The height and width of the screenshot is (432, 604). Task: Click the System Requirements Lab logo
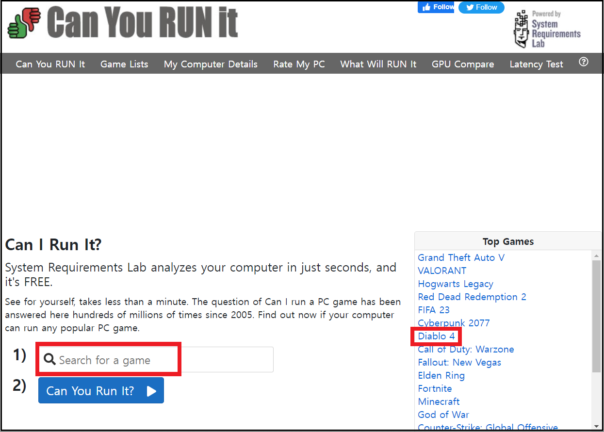(x=547, y=29)
